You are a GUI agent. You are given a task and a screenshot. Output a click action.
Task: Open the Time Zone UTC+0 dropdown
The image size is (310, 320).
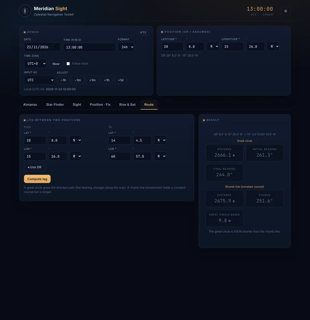[35, 63]
